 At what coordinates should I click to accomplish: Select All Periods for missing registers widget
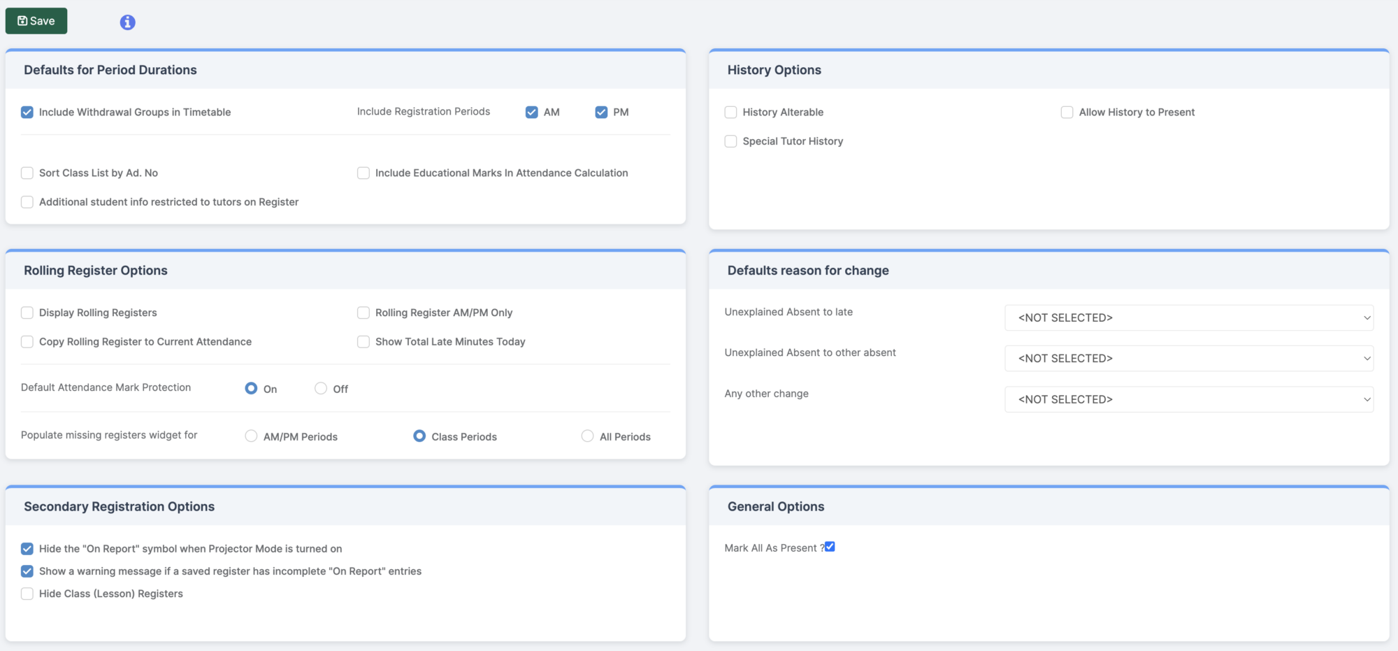click(587, 436)
